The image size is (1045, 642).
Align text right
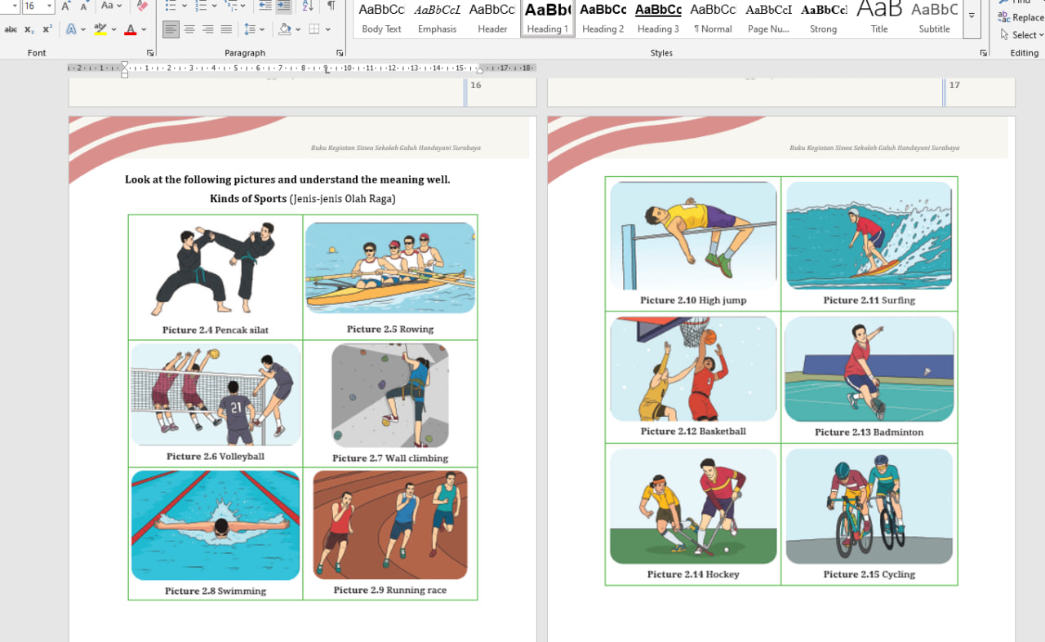coord(208,29)
